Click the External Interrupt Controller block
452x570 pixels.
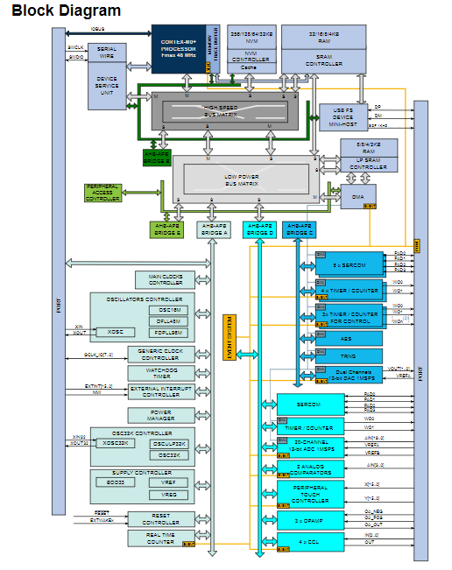click(x=161, y=391)
